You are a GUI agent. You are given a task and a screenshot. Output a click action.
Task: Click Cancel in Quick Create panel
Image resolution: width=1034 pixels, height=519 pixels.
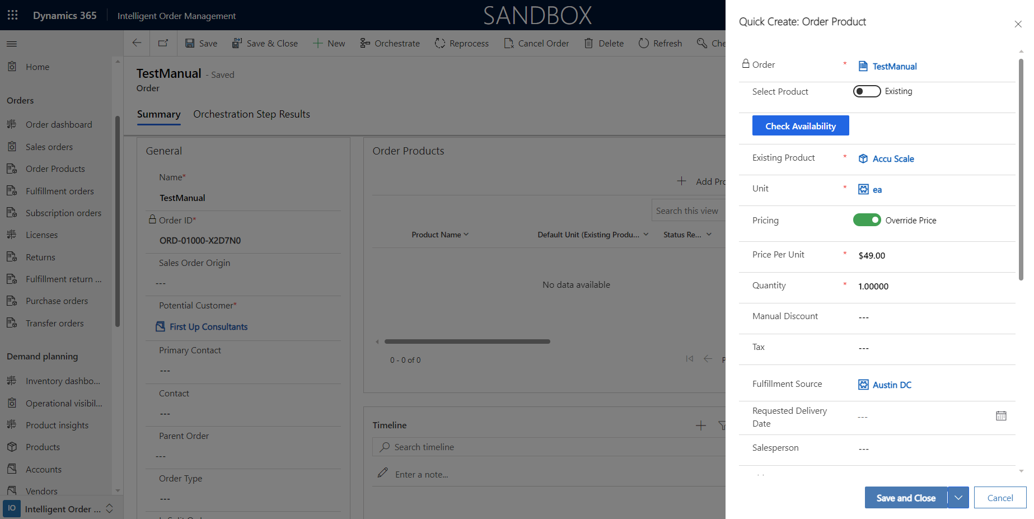[1000, 498]
